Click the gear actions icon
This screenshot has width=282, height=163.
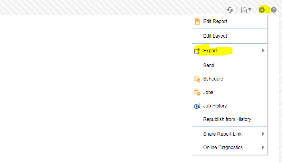pos(262,10)
